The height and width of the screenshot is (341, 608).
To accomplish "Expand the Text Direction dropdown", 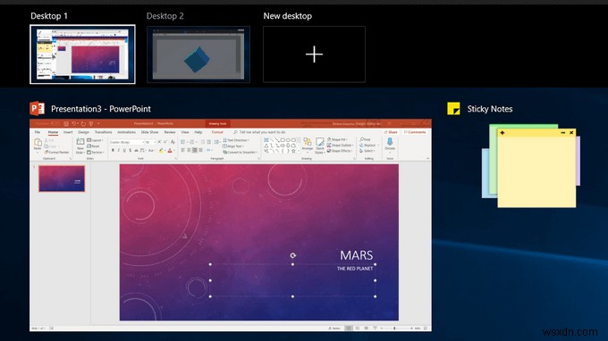I will (x=236, y=140).
